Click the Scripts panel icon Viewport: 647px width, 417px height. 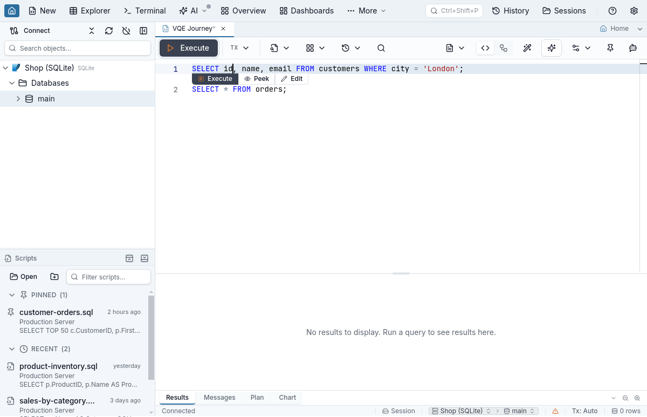(8, 258)
